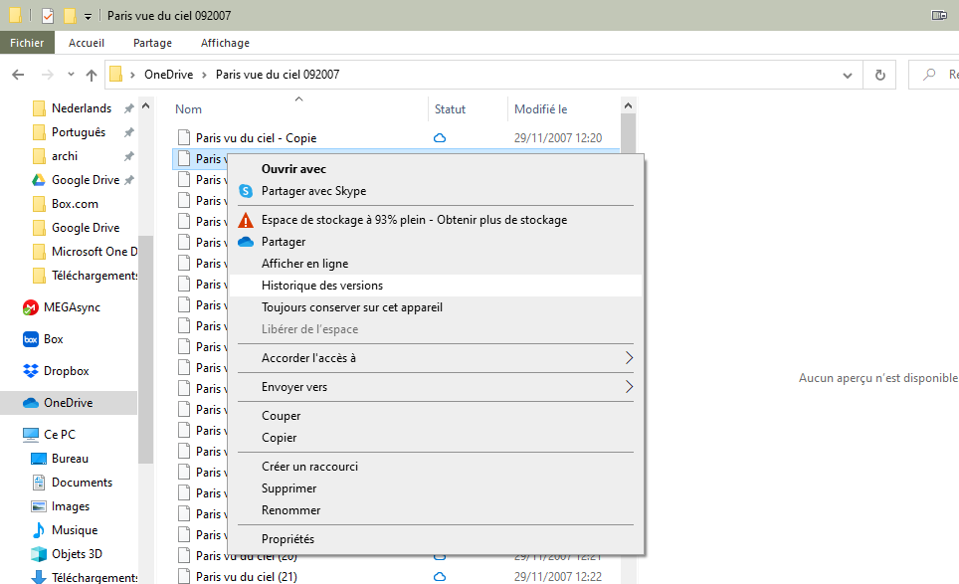Click the red storage warning triangle icon

point(246,220)
